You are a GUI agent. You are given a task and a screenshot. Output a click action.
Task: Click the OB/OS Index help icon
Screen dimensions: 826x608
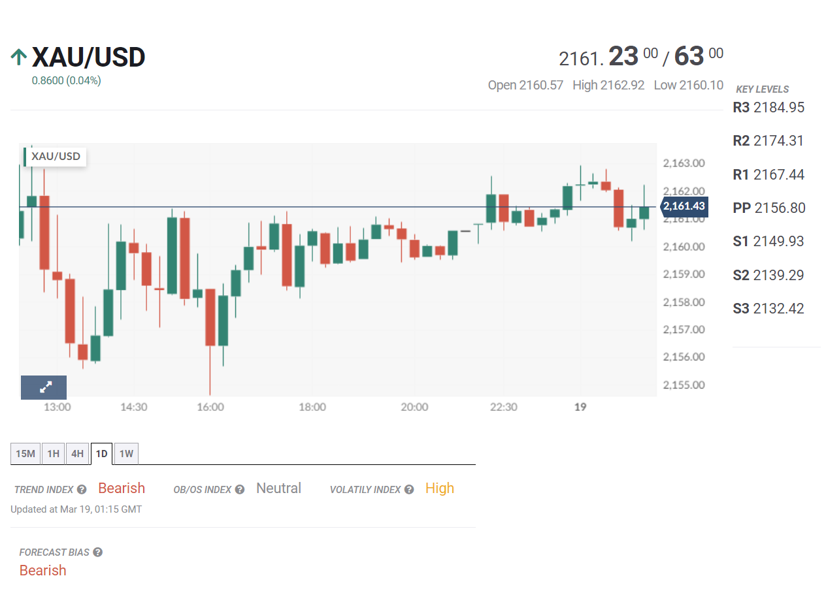tap(240, 489)
